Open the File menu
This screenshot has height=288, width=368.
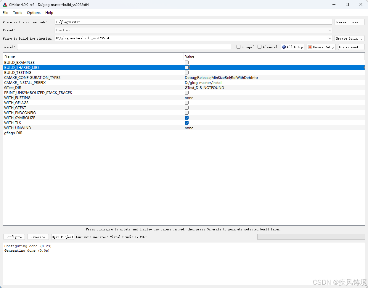[x=6, y=13]
